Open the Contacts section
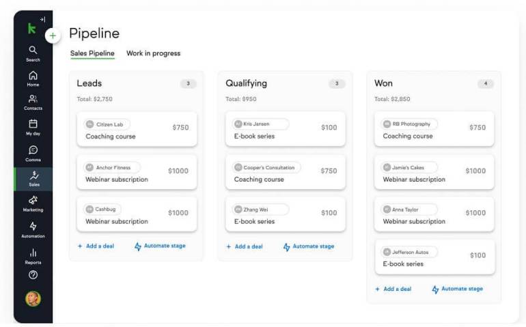This screenshot has width=526, height=327. pos(33,102)
